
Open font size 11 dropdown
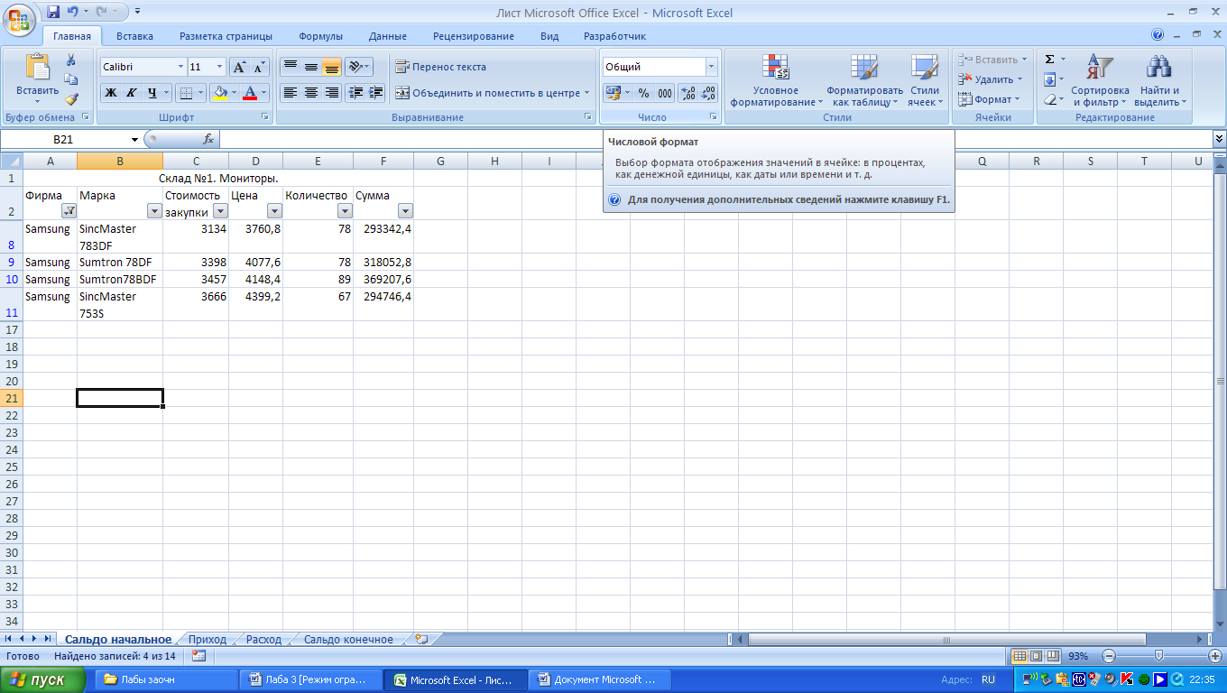pyautogui.click(x=219, y=67)
